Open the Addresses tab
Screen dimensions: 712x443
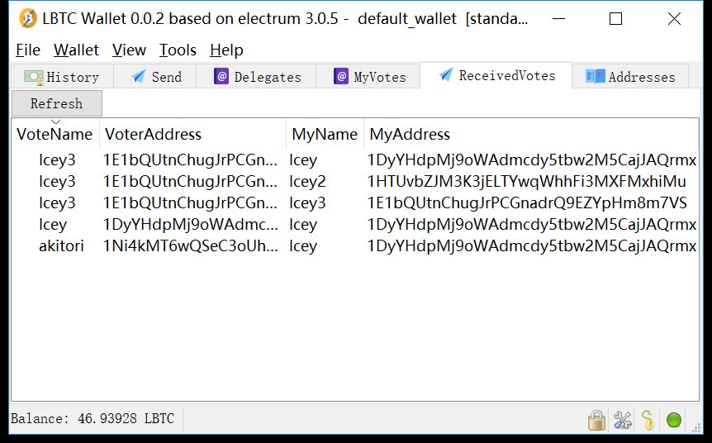tap(631, 77)
